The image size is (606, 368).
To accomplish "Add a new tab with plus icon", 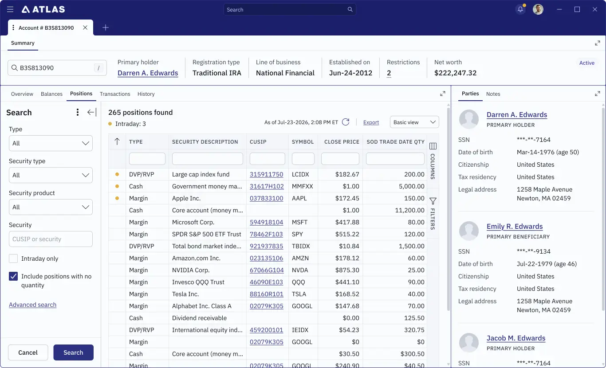I will click(106, 27).
